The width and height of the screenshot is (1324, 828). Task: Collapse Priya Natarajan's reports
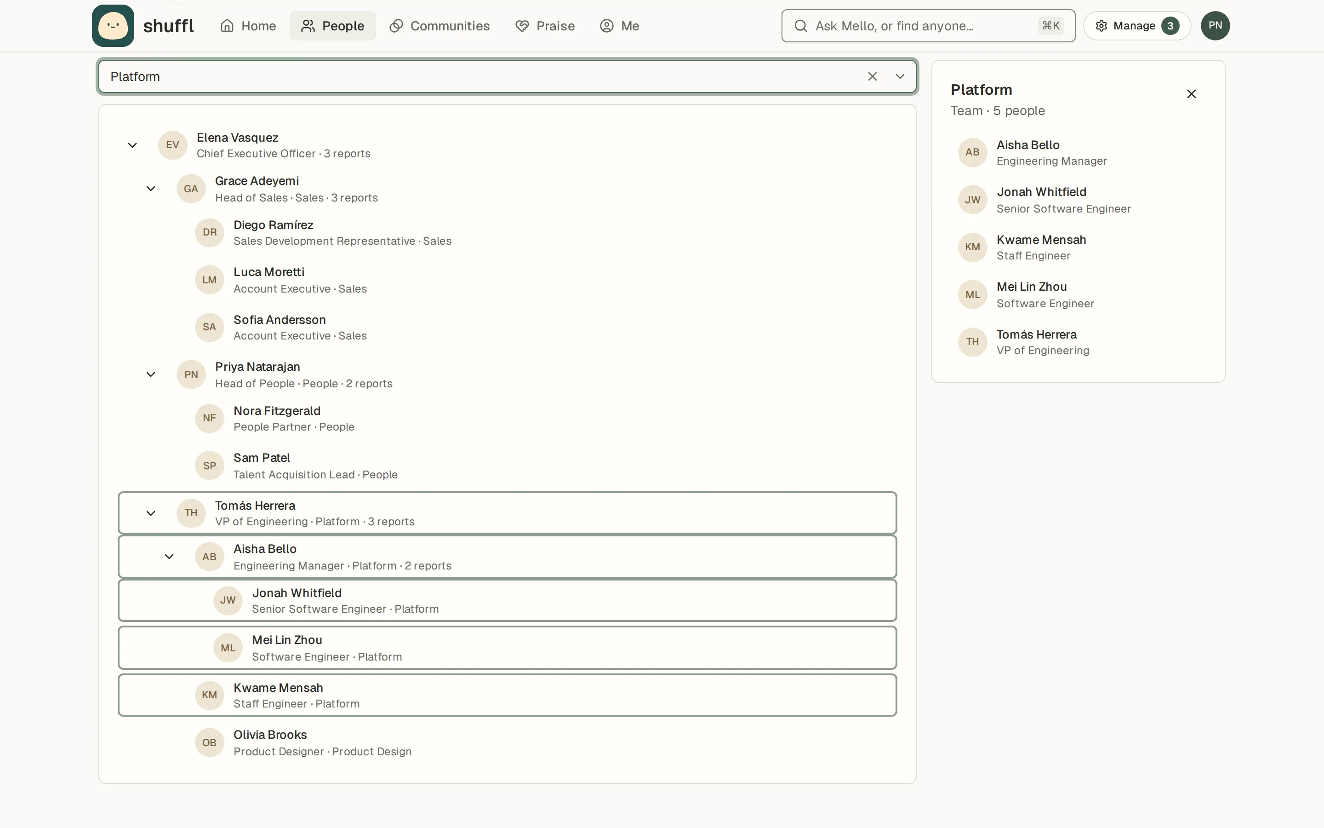[150, 374]
